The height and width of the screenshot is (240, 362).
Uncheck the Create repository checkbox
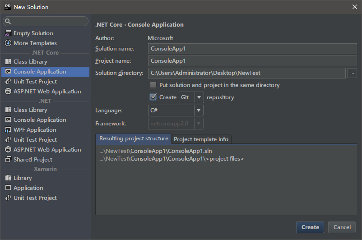click(x=153, y=97)
